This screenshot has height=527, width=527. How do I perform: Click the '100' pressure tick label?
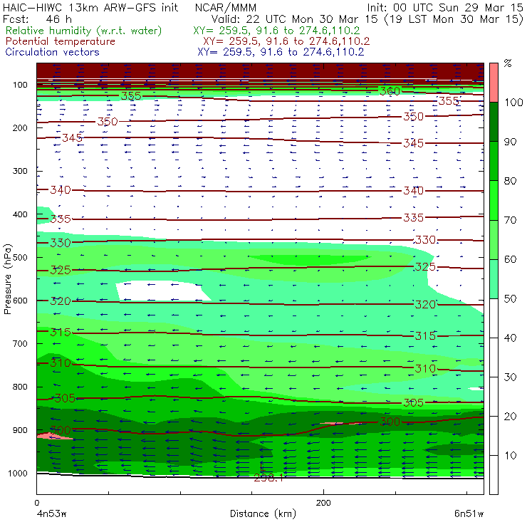coord(20,85)
